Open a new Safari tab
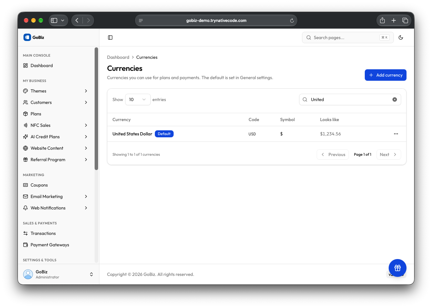 click(393, 20)
